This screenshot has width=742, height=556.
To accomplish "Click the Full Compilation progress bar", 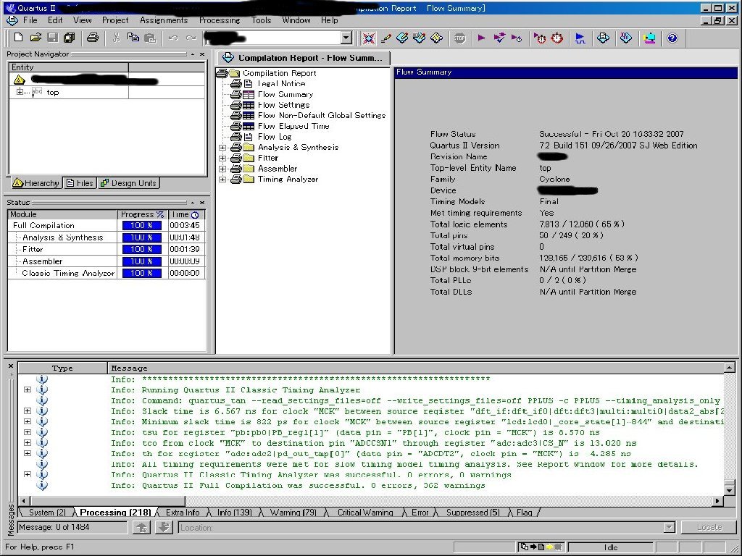I will 142,226.
